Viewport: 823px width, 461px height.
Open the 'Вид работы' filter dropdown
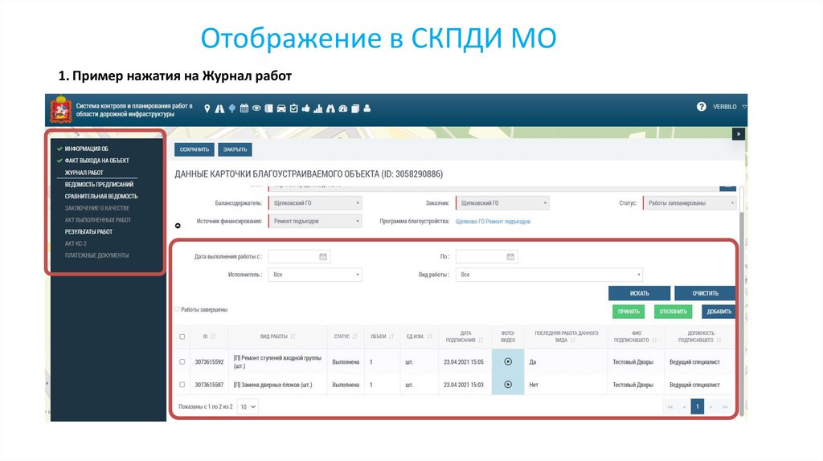[x=549, y=275]
